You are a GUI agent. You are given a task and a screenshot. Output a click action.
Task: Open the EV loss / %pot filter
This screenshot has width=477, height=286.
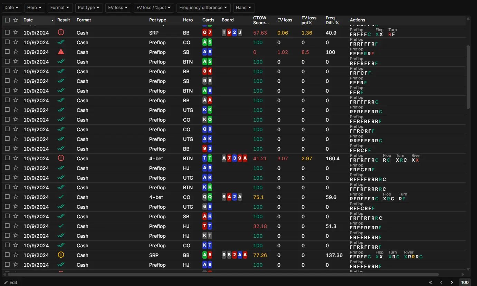[153, 8]
